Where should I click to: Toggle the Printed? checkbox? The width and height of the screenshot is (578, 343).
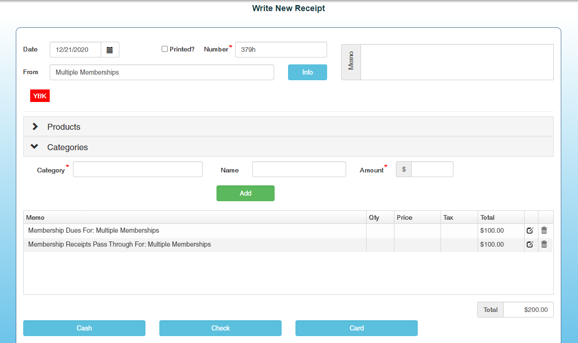click(x=164, y=49)
